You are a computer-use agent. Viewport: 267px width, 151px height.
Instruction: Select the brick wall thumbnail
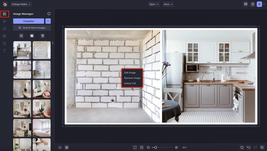[42, 50]
